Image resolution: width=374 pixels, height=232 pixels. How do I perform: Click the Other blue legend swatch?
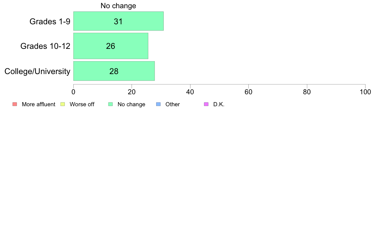[158, 104]
